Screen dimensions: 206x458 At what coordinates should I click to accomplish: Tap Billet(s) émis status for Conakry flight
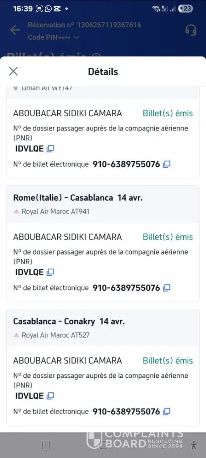[168, 360]
